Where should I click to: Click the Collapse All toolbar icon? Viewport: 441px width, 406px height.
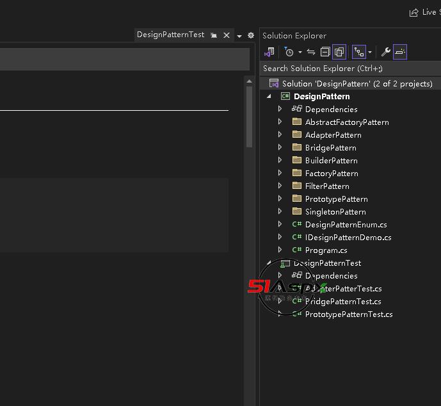coord(325,52)
